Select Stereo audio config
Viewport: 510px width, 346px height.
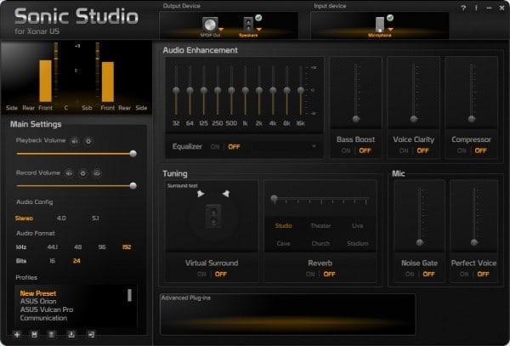24,218
